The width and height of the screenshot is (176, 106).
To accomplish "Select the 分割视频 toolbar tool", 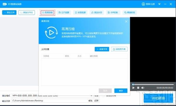I will [x=80, y=13].
